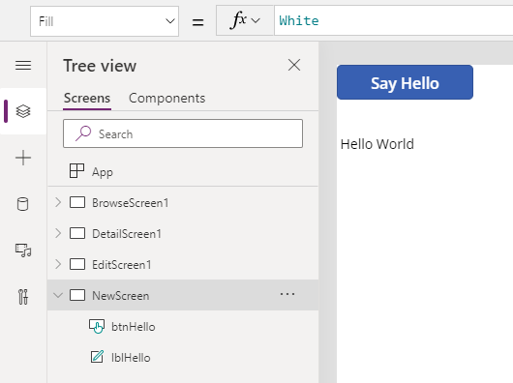Click the App grid icon

click(76, 171)
